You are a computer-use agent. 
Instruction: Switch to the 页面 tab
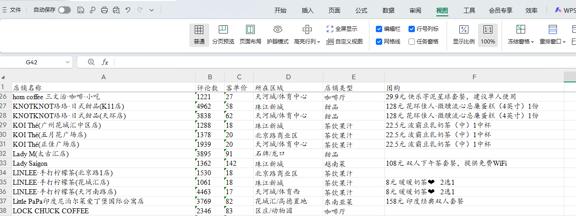335,10
